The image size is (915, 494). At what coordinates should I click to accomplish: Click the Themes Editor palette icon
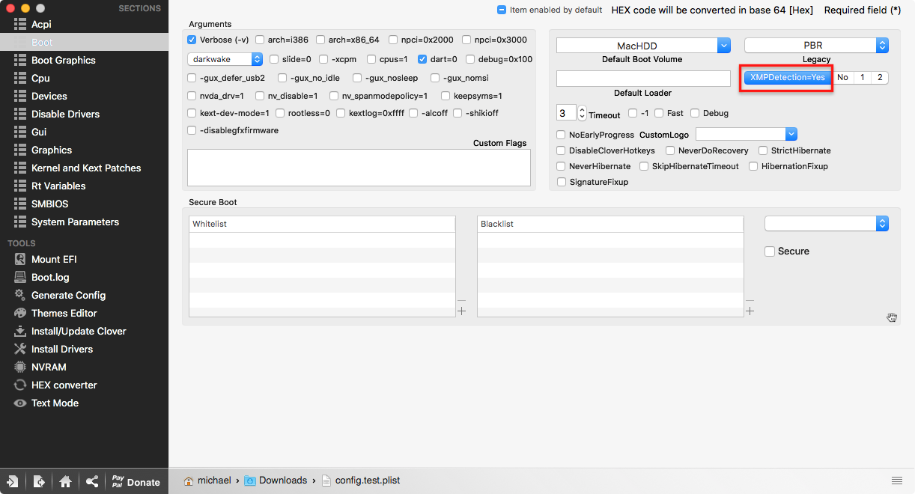(x=19, y=313)
